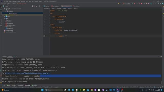Click the taskbar search box
164x92 pixels.
tap(54, 90)
